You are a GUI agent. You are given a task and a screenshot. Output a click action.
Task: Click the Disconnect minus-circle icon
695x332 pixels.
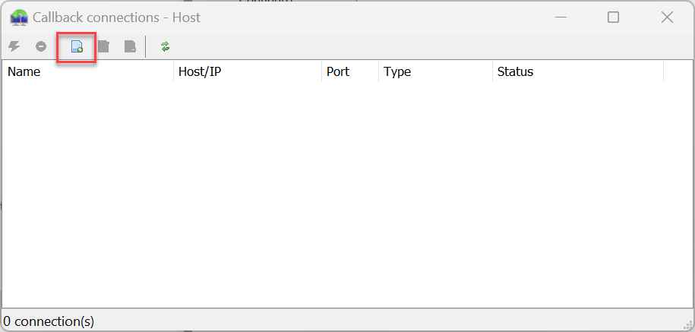click(x=41, y=47)
